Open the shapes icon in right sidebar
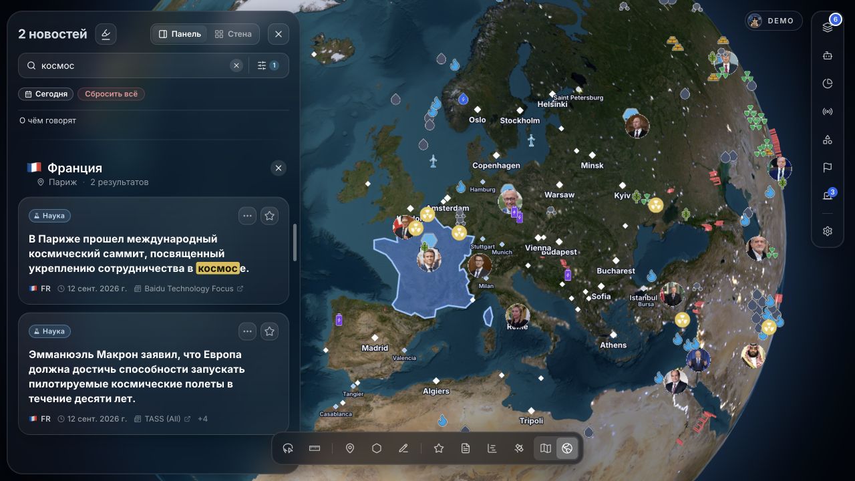 [x=828, y=140]
